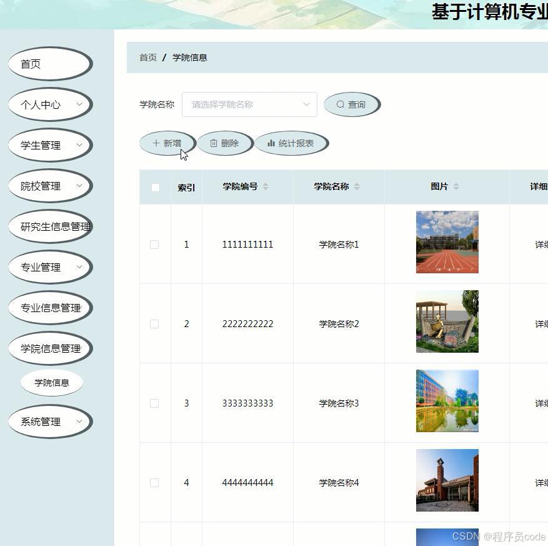548x546 pixels.
Task: Collapse 学院信息管理 sidebar menu
Action: pos(51,348)
